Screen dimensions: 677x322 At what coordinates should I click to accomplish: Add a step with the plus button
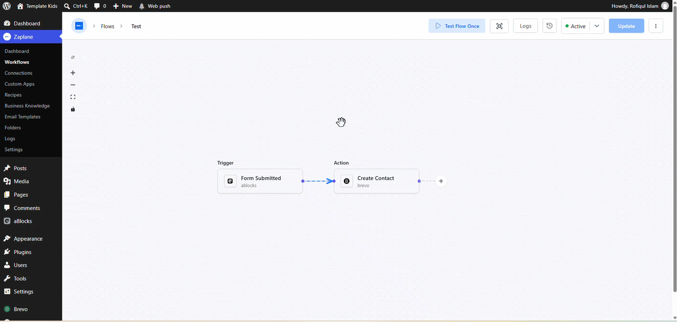coord(441,181)
